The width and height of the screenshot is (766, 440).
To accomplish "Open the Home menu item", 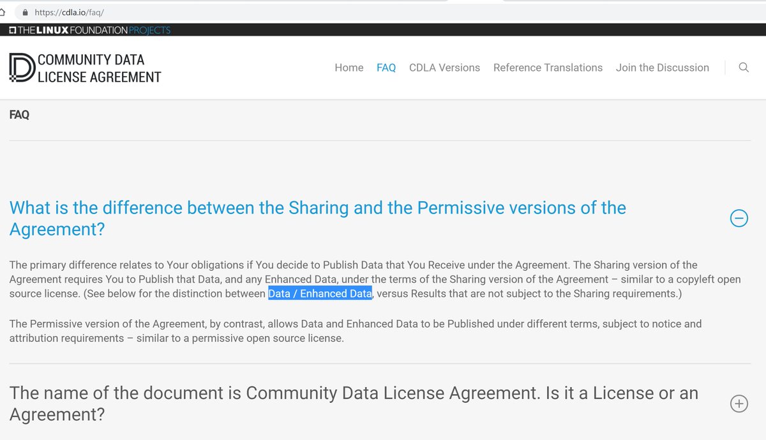I will [x=349, y=68].
